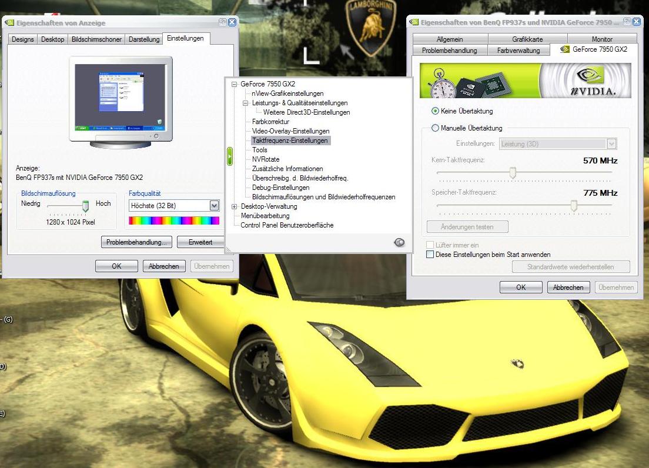Viewport: 649px width, 468px height.
Task: Click the Problembehandlung... button
Action: point(137,242)
